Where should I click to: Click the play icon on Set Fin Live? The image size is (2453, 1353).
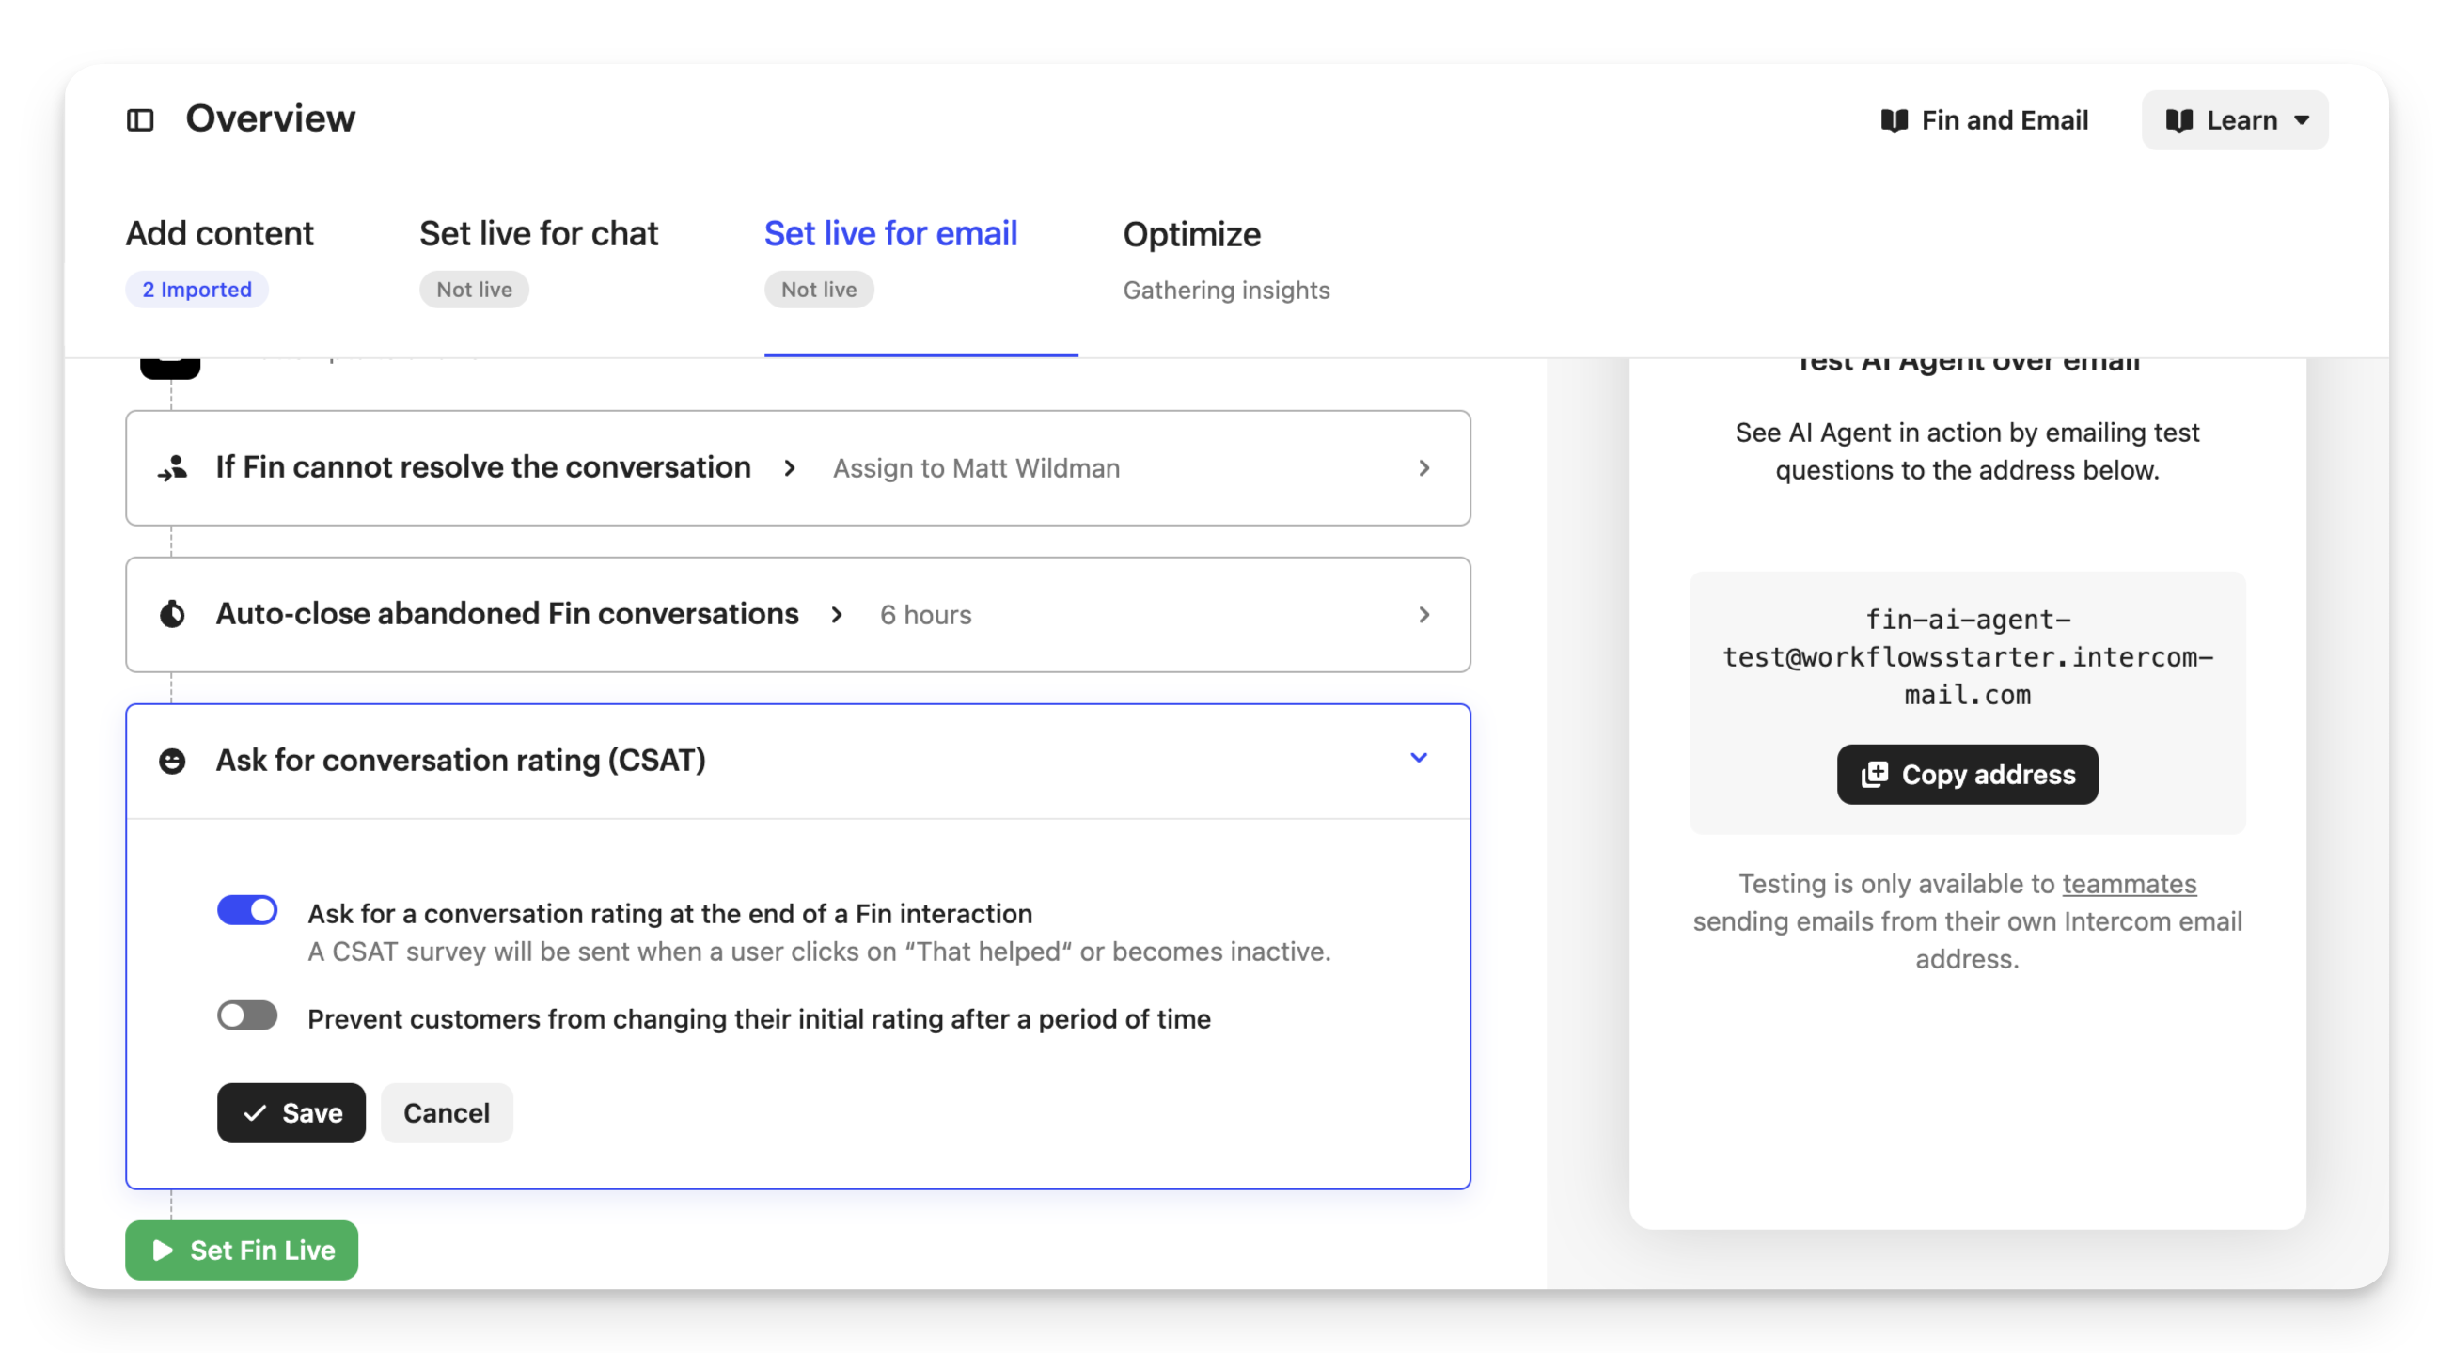163,1250
